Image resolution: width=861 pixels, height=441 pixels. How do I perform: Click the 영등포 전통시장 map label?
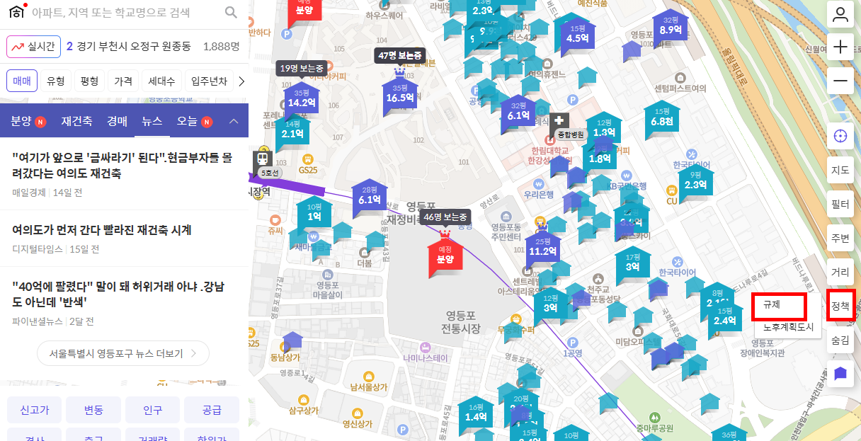click(x=460, y=321)
